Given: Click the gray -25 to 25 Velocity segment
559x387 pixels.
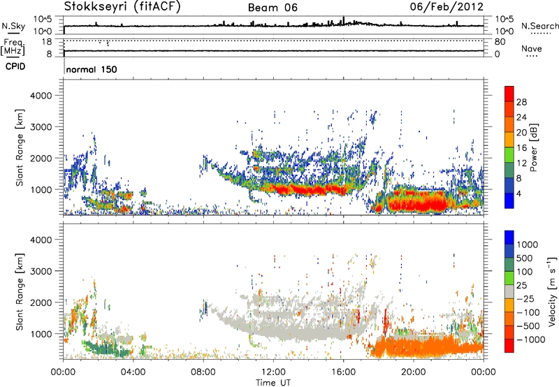Looking at the screenshot, I should pyautogui.click(x=509, y=291).
